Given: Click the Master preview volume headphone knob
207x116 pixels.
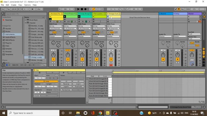Looking at the screenshot, I should [192, 64].
